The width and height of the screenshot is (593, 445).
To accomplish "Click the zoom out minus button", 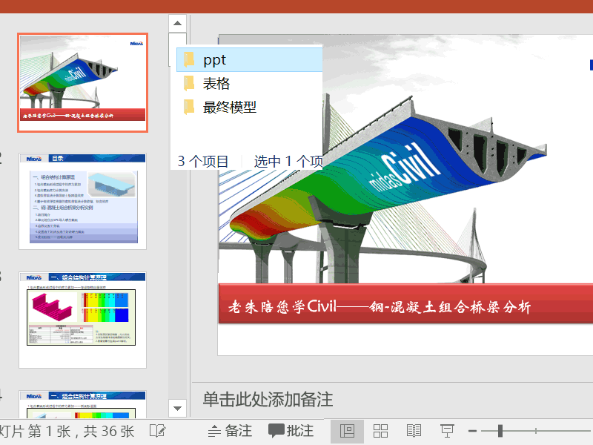I will (x=472, y=431).
